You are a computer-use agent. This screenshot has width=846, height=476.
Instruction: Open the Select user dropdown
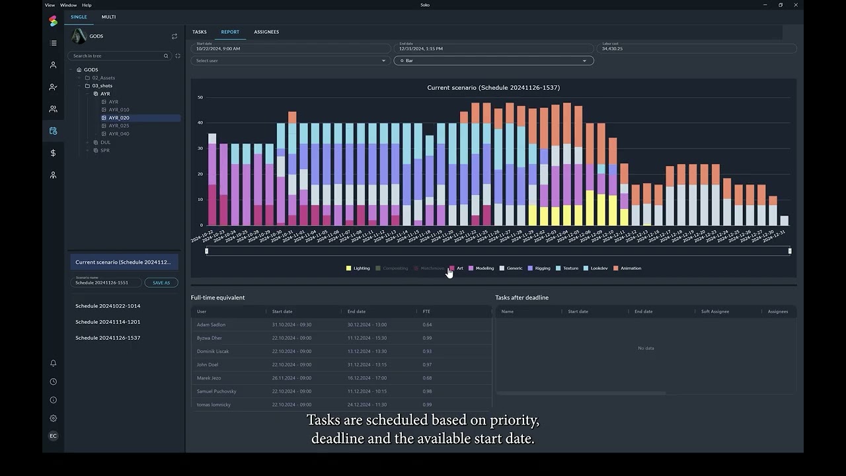click(x=291, y=61)
